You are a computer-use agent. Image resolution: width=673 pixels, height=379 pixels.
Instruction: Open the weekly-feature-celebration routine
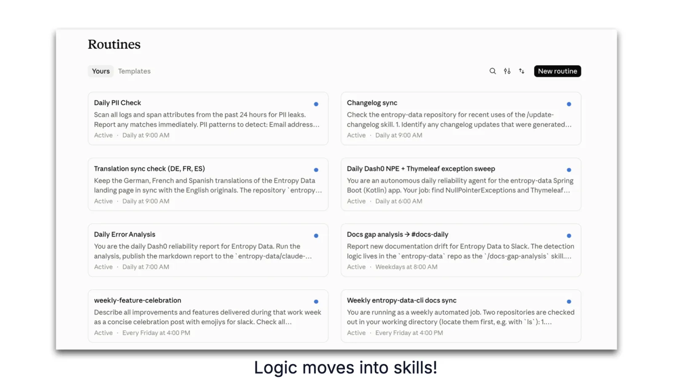click(x=208, y=316)
